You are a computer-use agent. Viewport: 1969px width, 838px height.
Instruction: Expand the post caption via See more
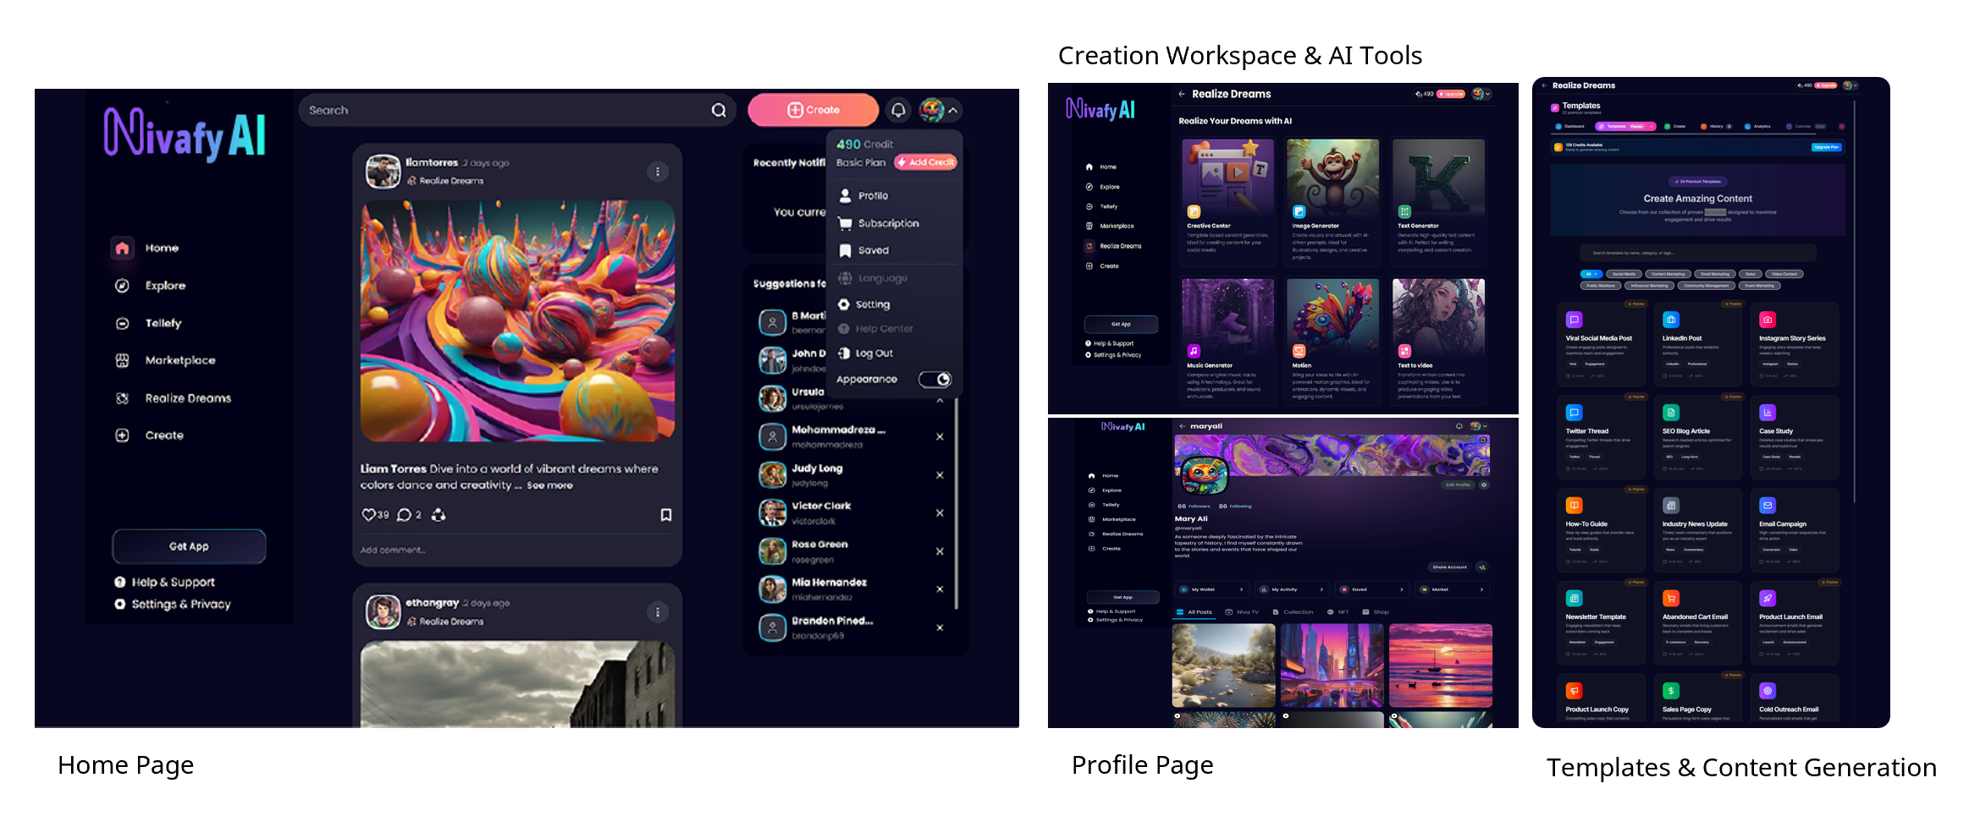click(549, 485)
